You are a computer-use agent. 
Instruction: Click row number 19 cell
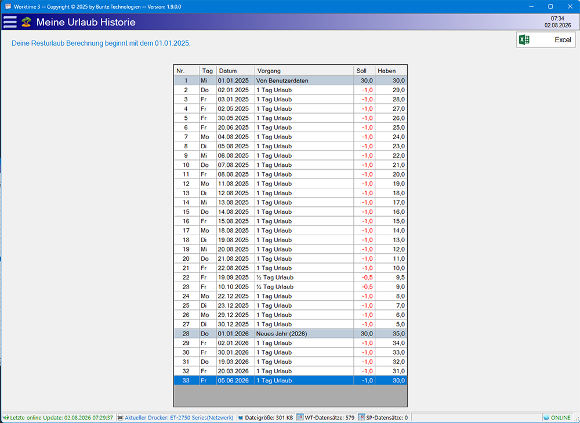186,249
